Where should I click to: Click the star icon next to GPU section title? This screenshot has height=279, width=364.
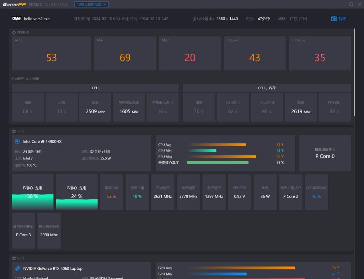coord(14,258)
